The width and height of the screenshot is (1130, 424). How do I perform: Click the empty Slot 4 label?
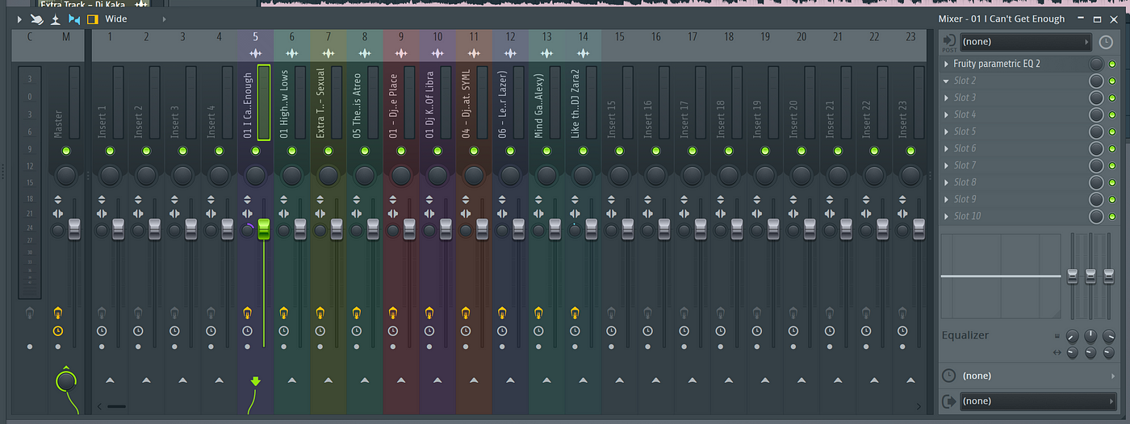965,114
